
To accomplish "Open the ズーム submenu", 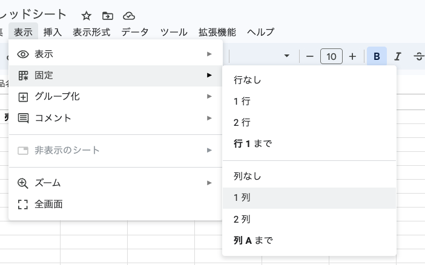I will coord(115,183).
